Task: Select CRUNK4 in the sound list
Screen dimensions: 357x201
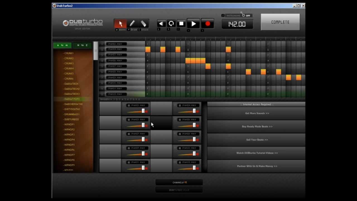Action: 69,68
